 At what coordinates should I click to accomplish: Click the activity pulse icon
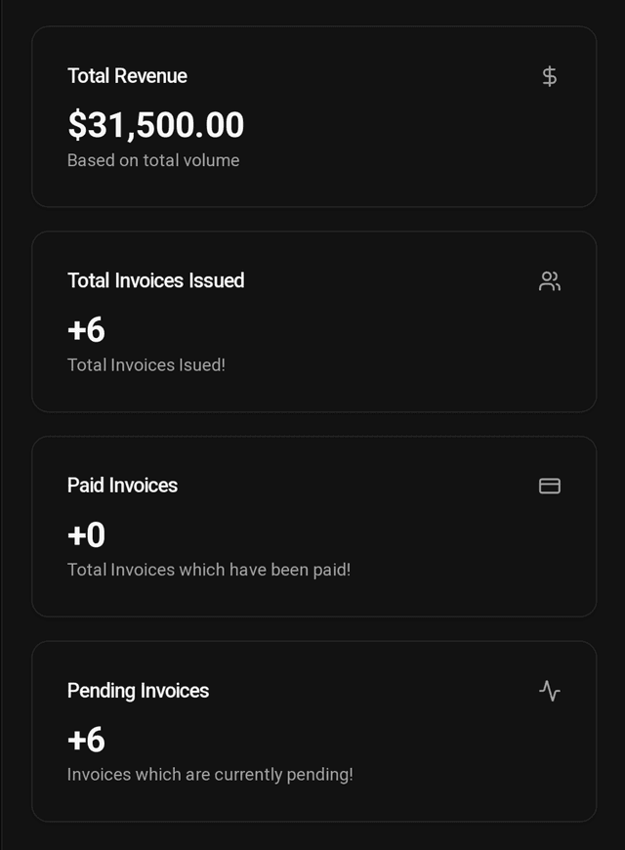click(x=550, y=691)
